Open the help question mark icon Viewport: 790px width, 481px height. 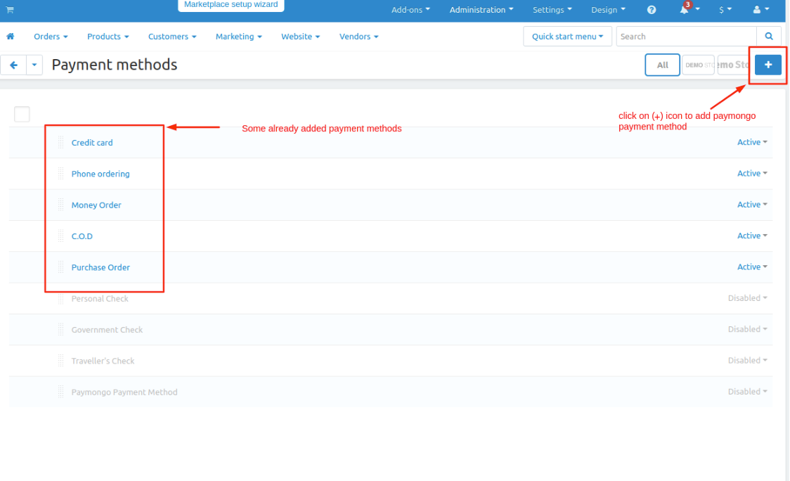click(652, 10)
